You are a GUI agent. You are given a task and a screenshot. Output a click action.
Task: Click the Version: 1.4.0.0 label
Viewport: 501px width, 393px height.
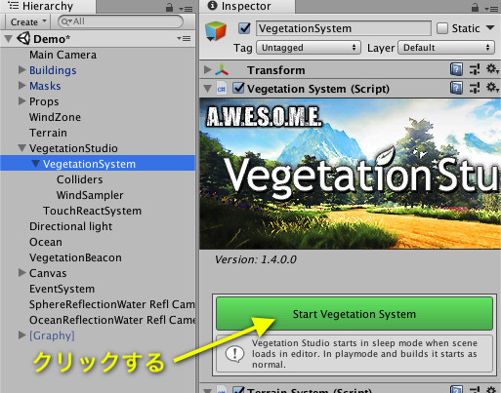point(256,259)
